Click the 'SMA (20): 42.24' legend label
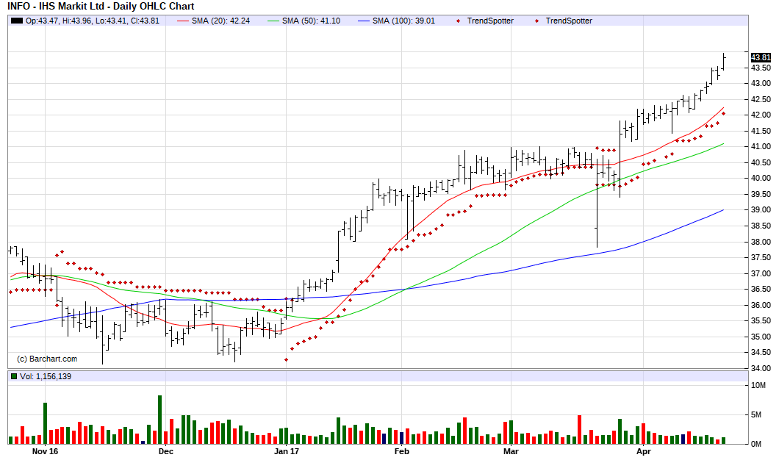The width and height of the screenshot is (779, 474). (220, 21)
